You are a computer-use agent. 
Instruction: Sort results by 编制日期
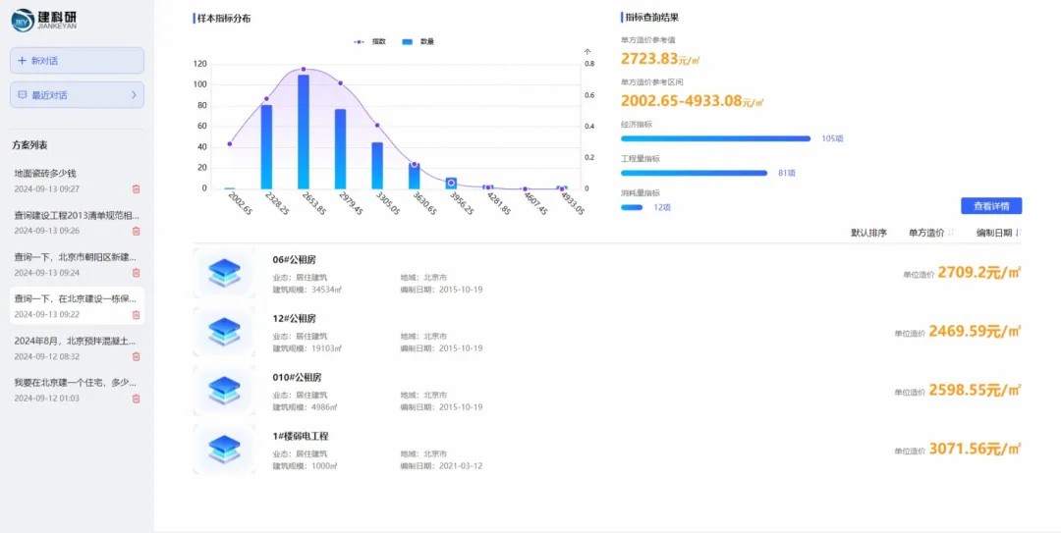[998, 233]
